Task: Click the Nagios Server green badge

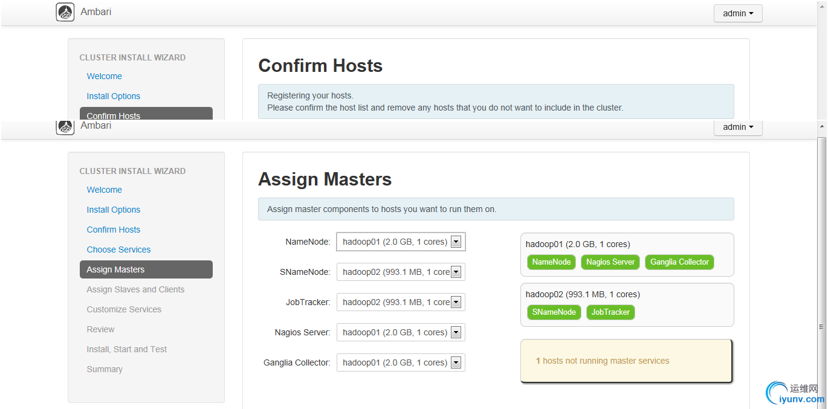Action: click(610, 262)
